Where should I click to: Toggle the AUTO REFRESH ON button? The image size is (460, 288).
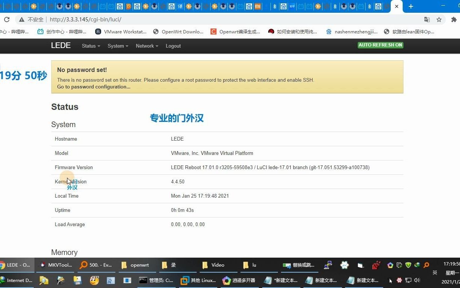pyautogui.click(x=380, y=45)
